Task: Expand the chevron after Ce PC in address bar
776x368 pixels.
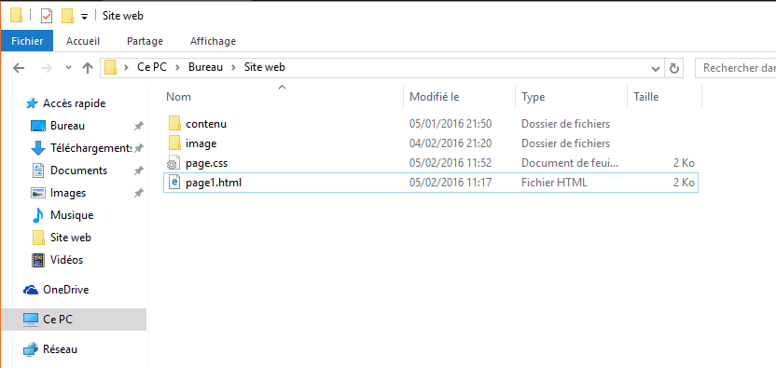Action: [x=177, y=67]
